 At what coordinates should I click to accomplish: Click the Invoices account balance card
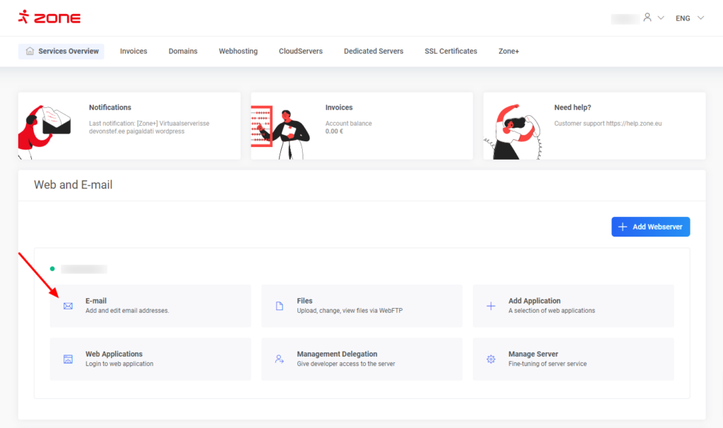pyautogui.click(x=361, y=126)
